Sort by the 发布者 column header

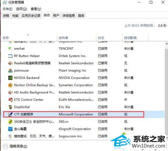coord(63,38)
